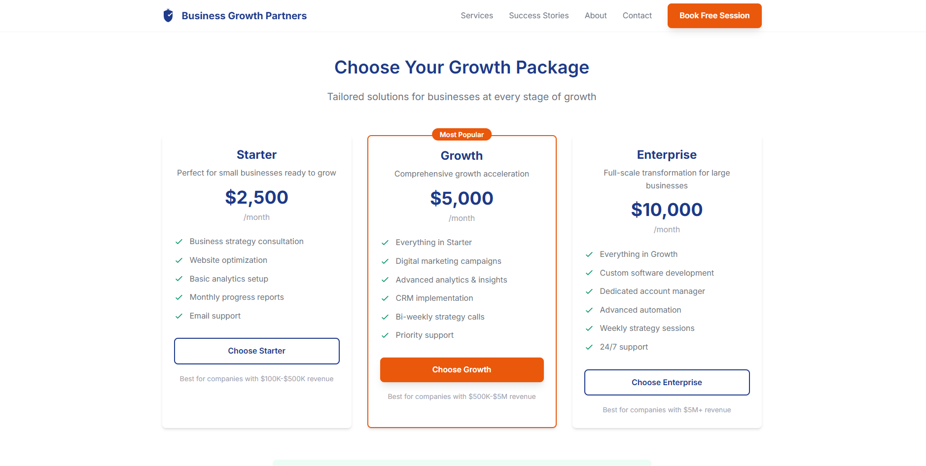Click the shield logo icon in header
Viewport: 926px width, 466px height.
coord(168,16)
